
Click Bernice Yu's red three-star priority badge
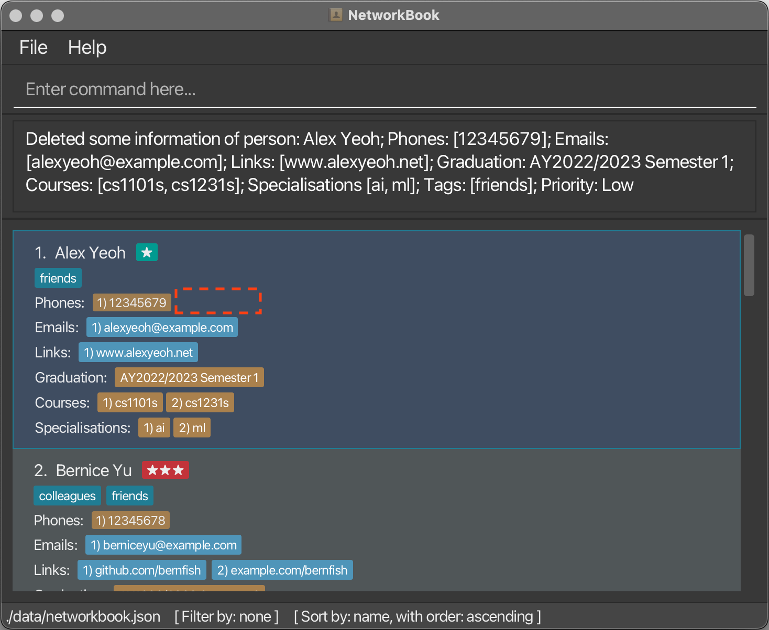165,470
